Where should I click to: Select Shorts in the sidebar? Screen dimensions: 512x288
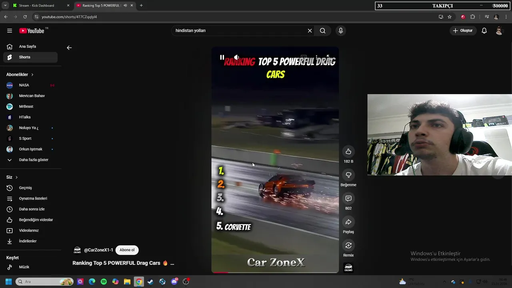pyautogui.click(x=30, y=57)
